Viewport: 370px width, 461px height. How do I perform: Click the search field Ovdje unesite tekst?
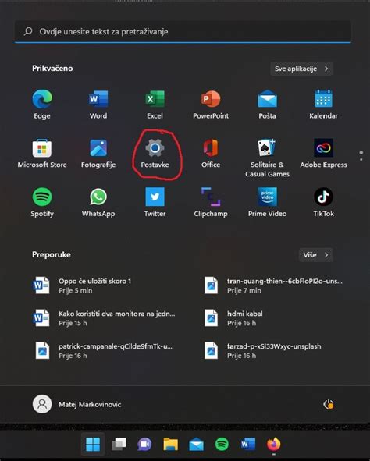click(183, 31)
